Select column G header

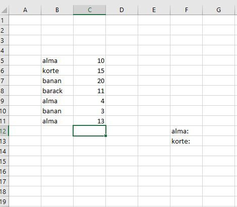coord(218,10)
